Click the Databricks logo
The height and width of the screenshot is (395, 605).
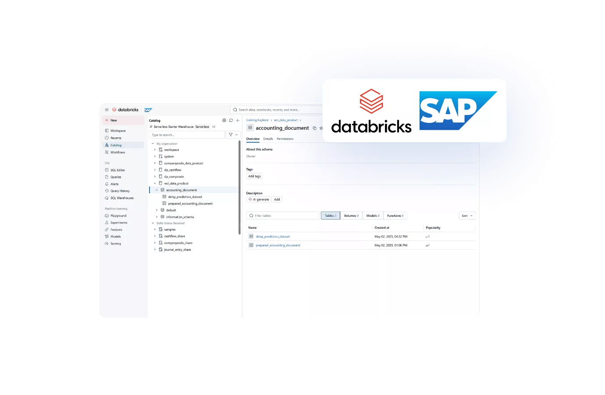(125, 110)
